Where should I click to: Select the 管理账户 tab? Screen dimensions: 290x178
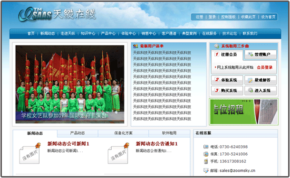pyautogui.click(x=261, y=55)
